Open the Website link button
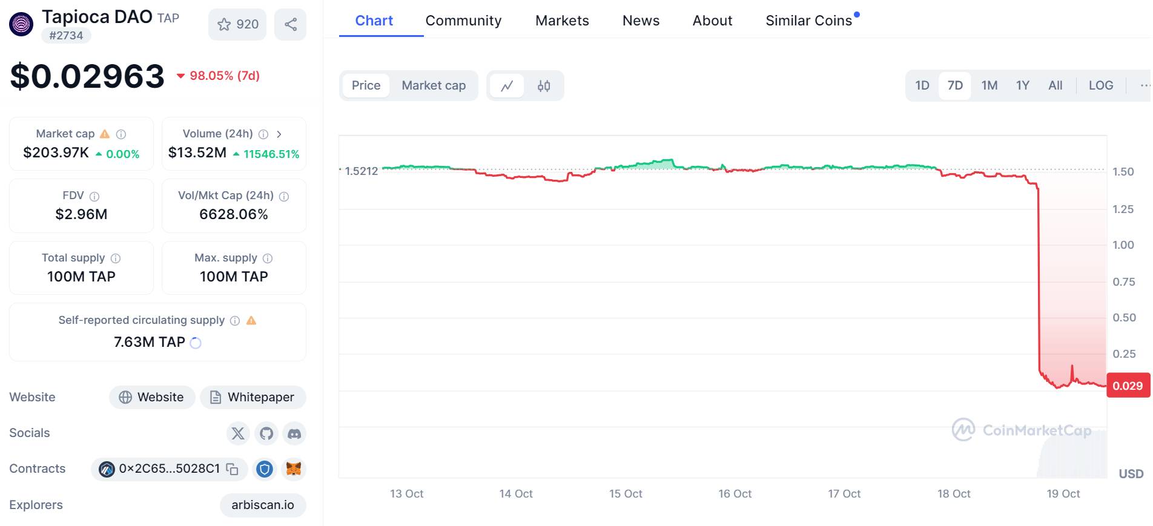The width and height of the screenshot is (1153, 526). click(152, 397)
